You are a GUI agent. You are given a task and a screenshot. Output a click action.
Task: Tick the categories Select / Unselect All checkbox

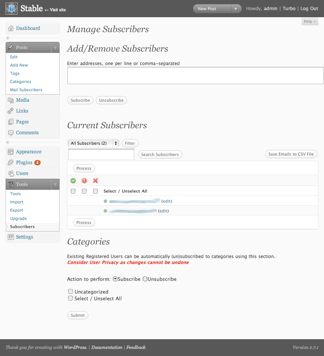[70, 298]
